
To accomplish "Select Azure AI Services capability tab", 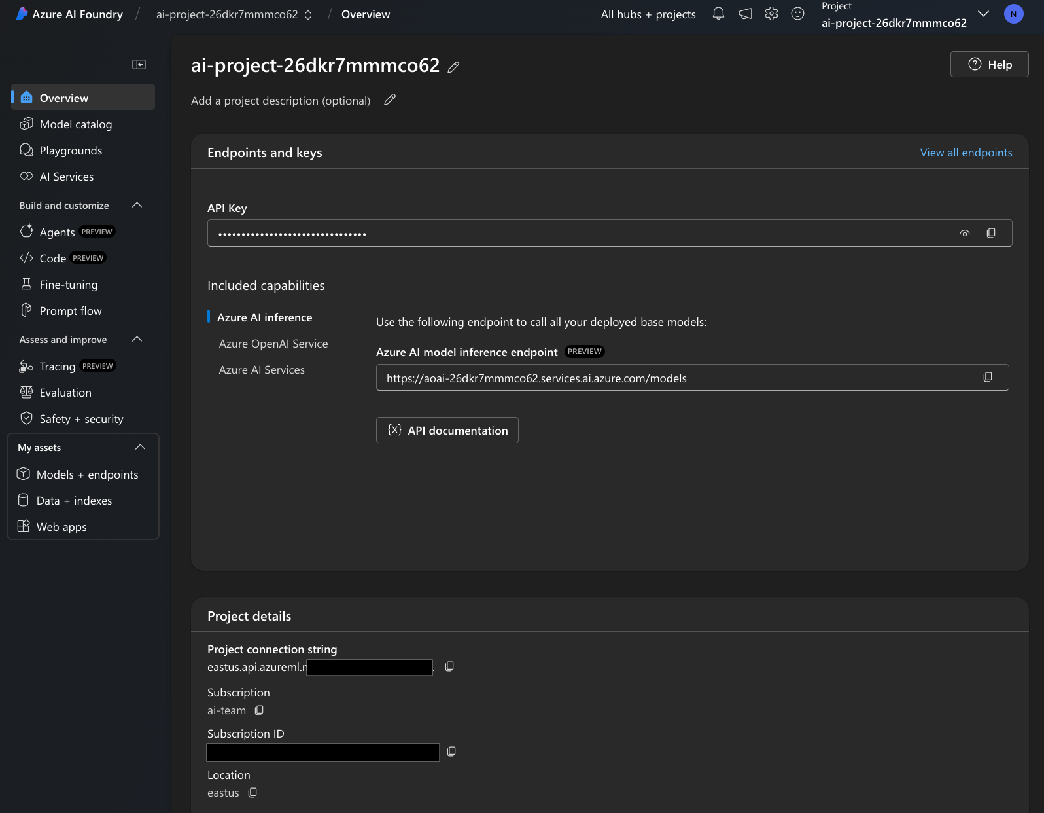I will [262, 369].
